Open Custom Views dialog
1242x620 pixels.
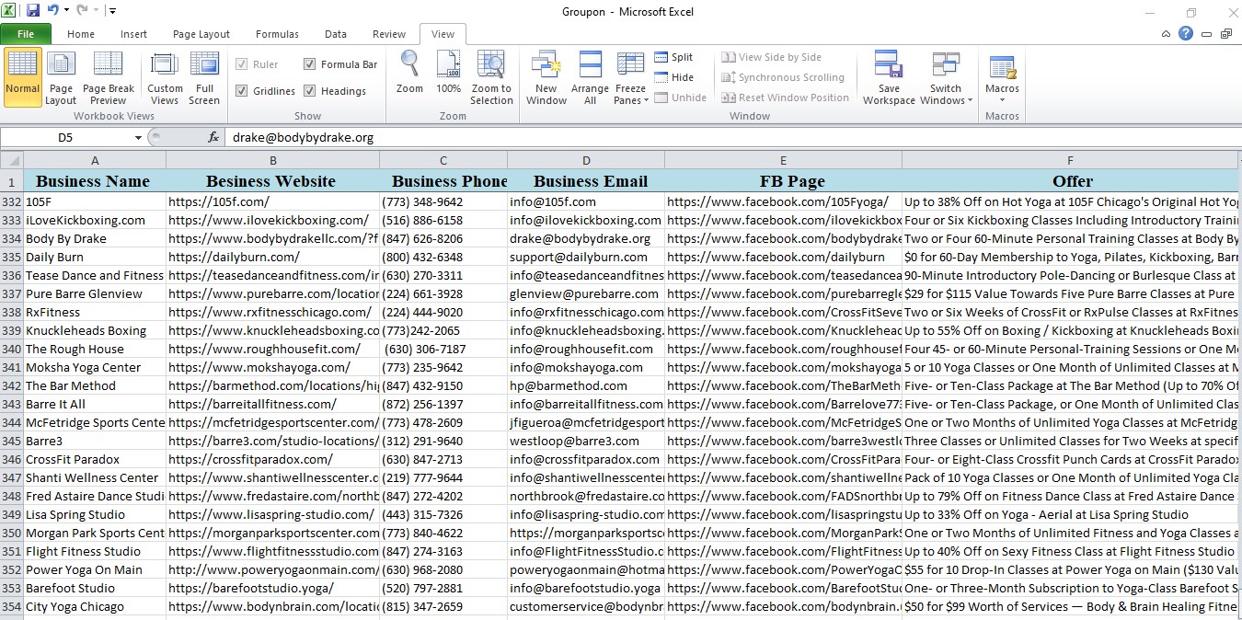165,77
